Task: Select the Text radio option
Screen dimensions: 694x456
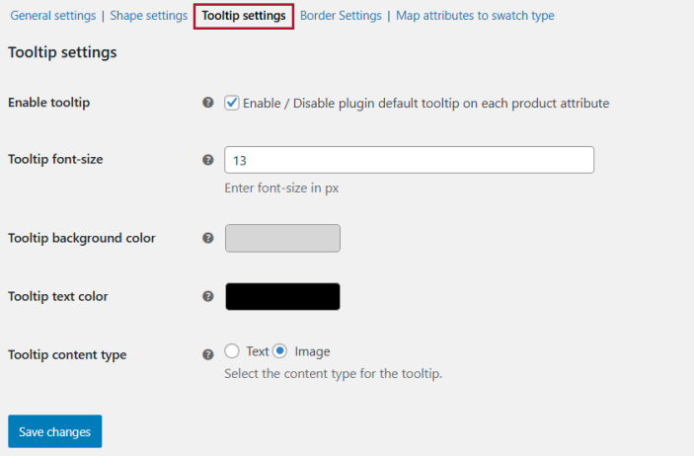Action: (233, 351)
